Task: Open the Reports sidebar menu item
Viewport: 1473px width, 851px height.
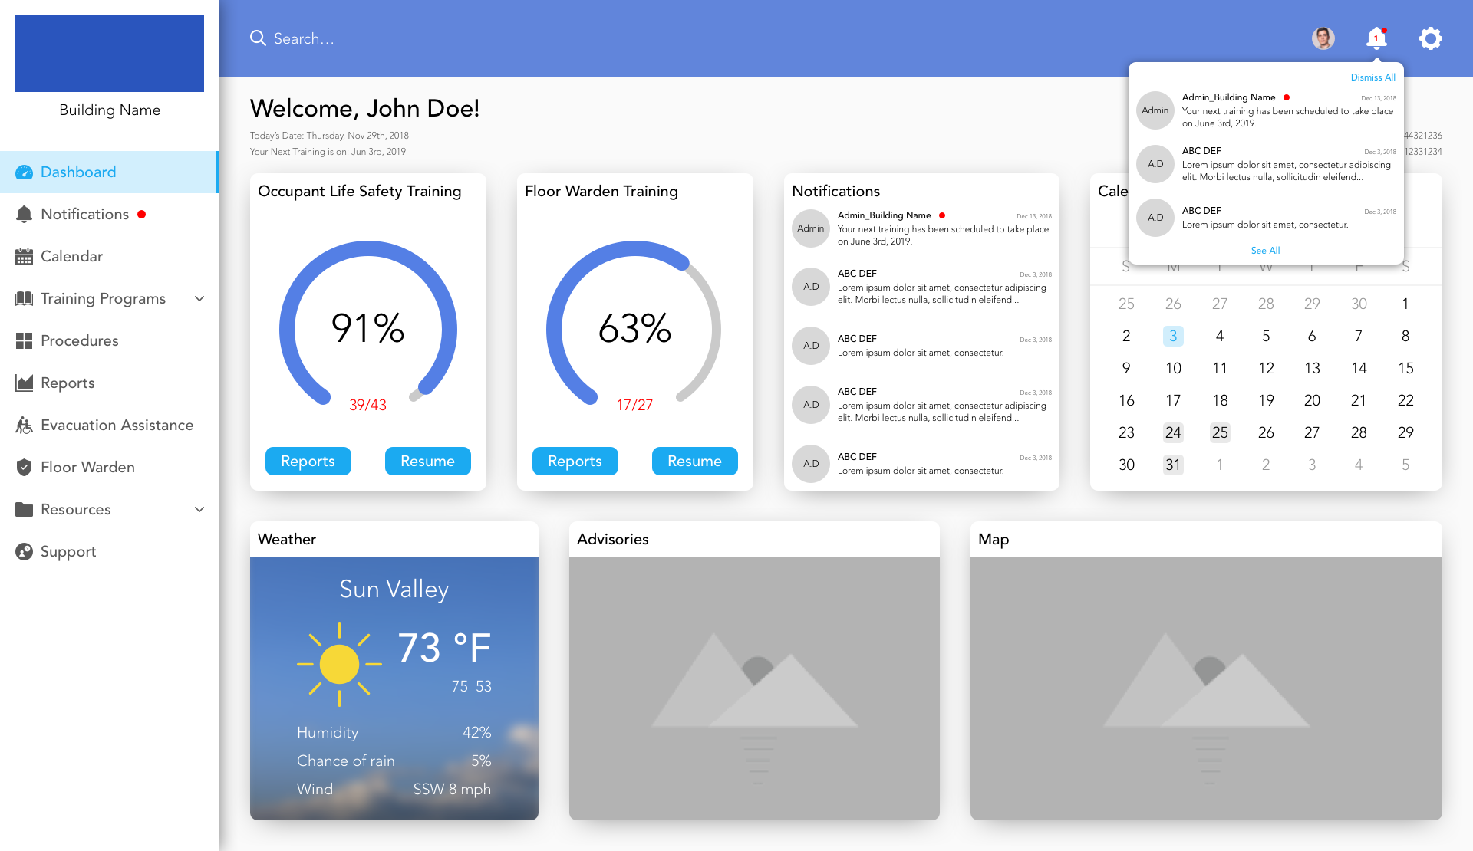Action: point(68,383)
